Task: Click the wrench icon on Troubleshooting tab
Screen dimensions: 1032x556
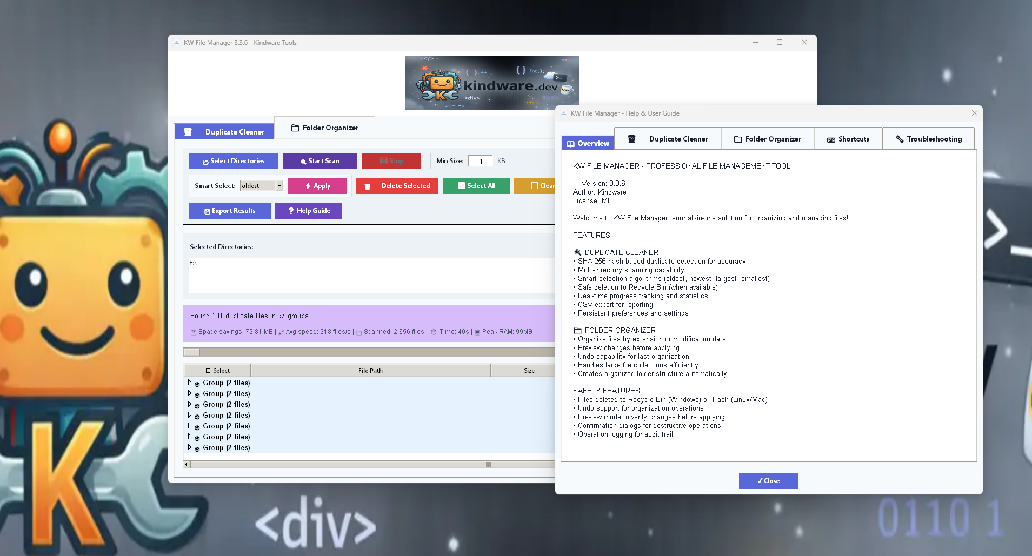Action: 900,139
